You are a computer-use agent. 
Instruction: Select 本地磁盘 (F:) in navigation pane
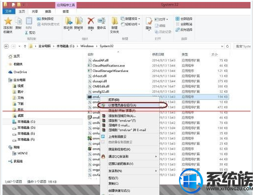[23, 139]
